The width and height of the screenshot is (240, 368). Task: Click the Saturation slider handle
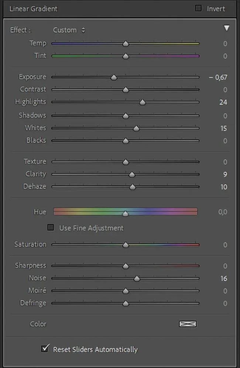[x=126, y=245]
